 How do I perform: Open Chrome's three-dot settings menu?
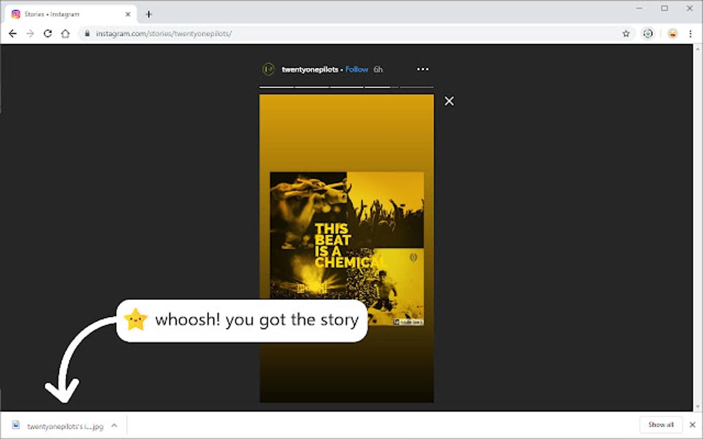click(691, 32)
